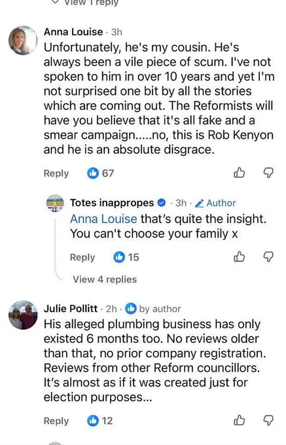Thumbs down the Totes inappropes reply
Screen dimensions: 286x445
[268, 257]
